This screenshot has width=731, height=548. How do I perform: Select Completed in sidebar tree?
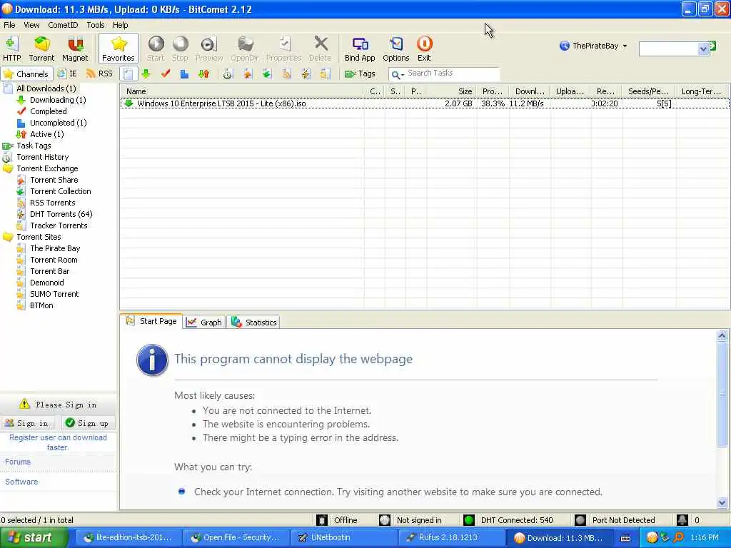(49, 111)
